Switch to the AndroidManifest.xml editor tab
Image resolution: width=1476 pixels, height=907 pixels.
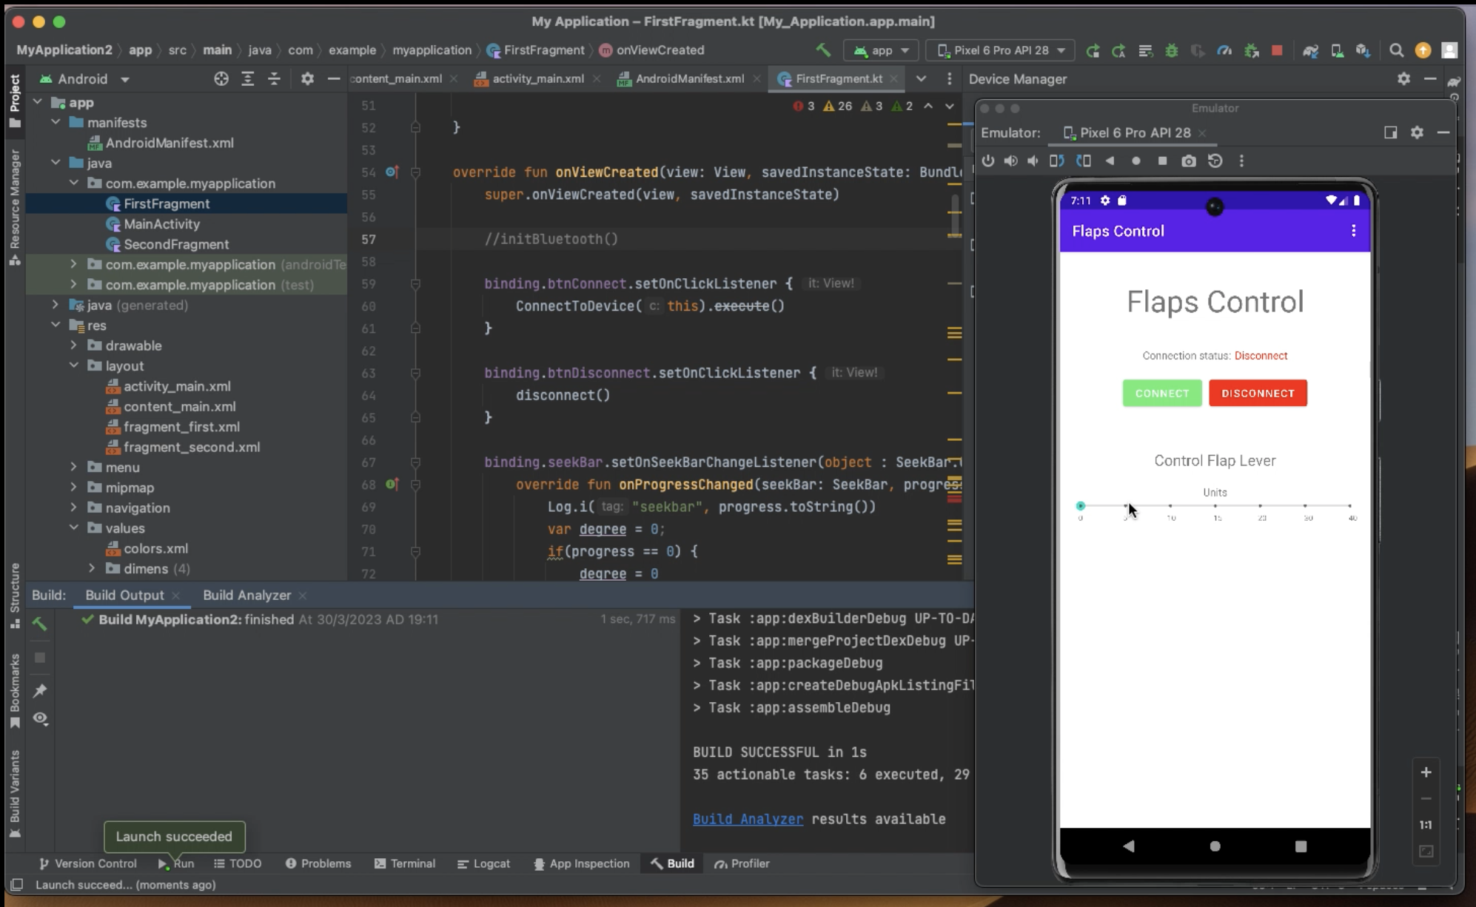(688, 78)
